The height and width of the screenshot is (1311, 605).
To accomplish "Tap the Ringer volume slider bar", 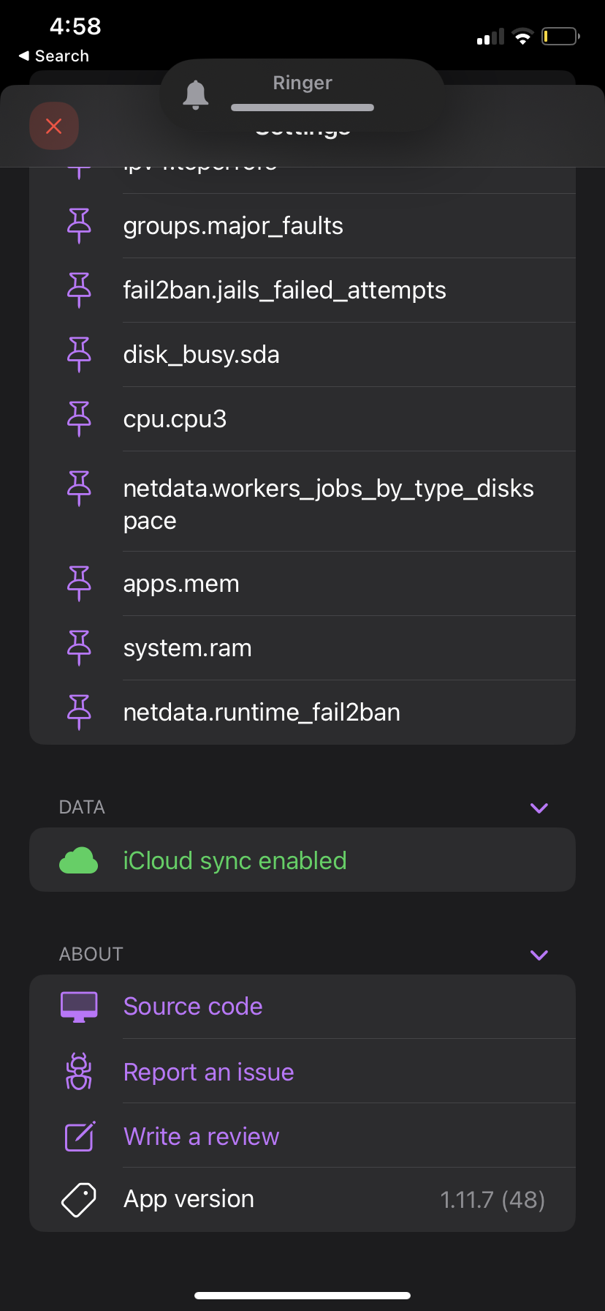I will click(x=302, y=108).
